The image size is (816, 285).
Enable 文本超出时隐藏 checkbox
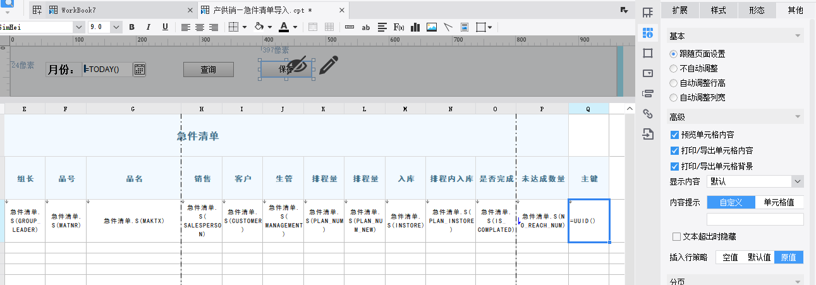677,237
